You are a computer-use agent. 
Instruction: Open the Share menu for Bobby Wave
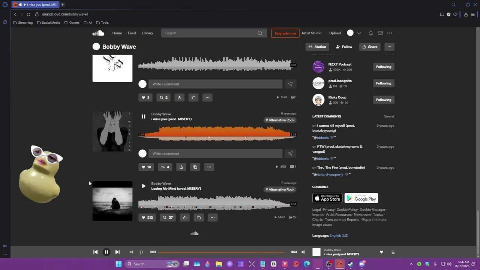[x=370, y=47]
